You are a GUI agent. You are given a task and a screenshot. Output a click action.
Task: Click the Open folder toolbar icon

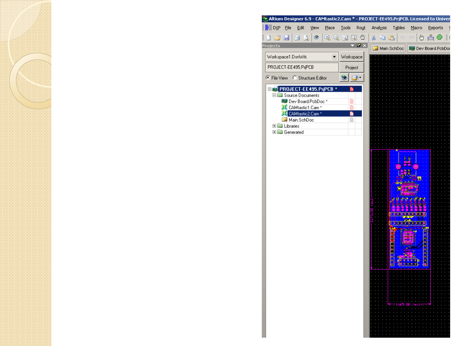(x=278, y=38)
